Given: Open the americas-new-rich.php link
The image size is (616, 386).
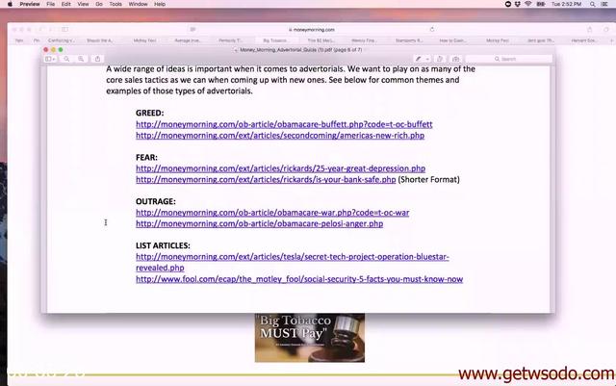Looking at the screenshot, I should click(x=280, y=135).
